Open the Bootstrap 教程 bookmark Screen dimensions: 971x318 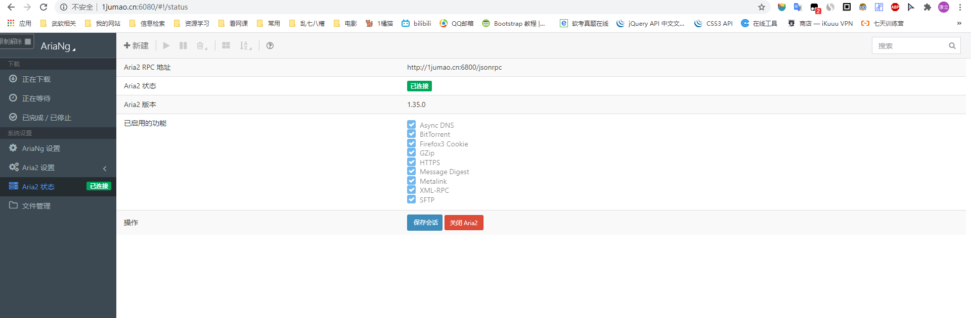514,23
